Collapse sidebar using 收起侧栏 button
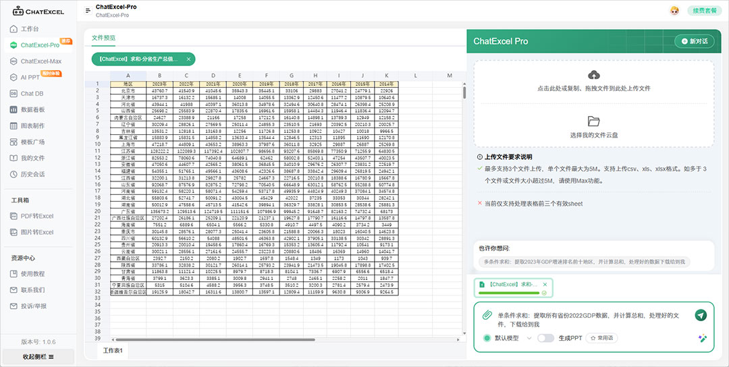Screen dimensions: 729x367 (x=38, y=356)
